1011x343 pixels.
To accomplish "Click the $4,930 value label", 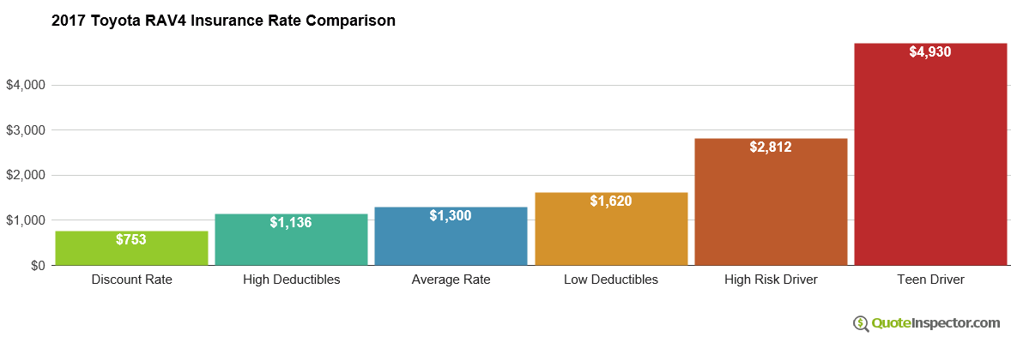I will coord(930,51).
